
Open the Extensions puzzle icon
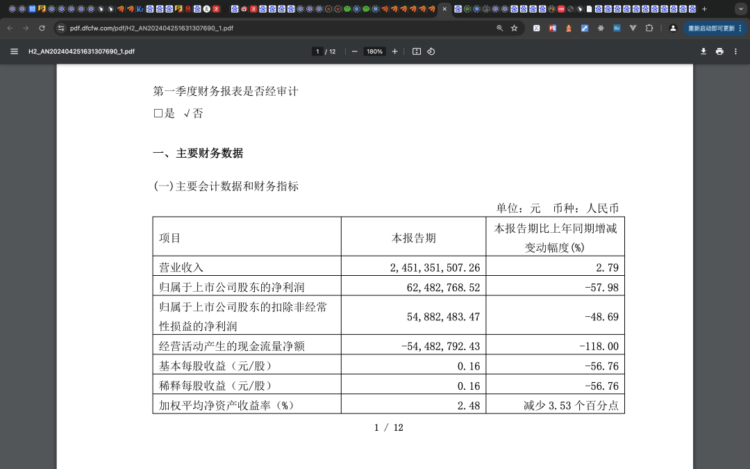pos(649,28)
